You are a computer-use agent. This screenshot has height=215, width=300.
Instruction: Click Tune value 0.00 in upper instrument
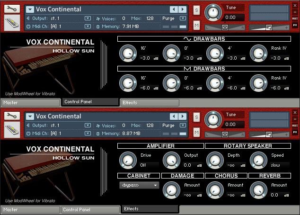tap(230, 18)
